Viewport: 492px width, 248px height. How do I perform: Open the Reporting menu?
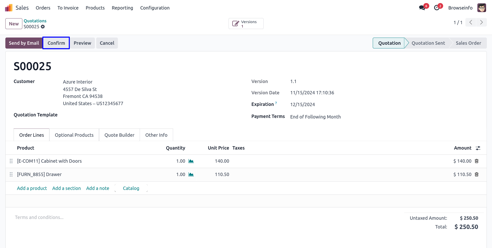(x=122, y=8)
